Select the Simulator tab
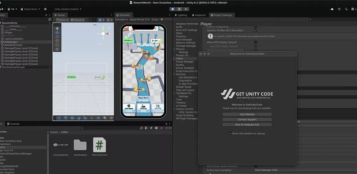The width and height of the screenshot is (357, 174). pyautogui.click(x=123, y=15)
